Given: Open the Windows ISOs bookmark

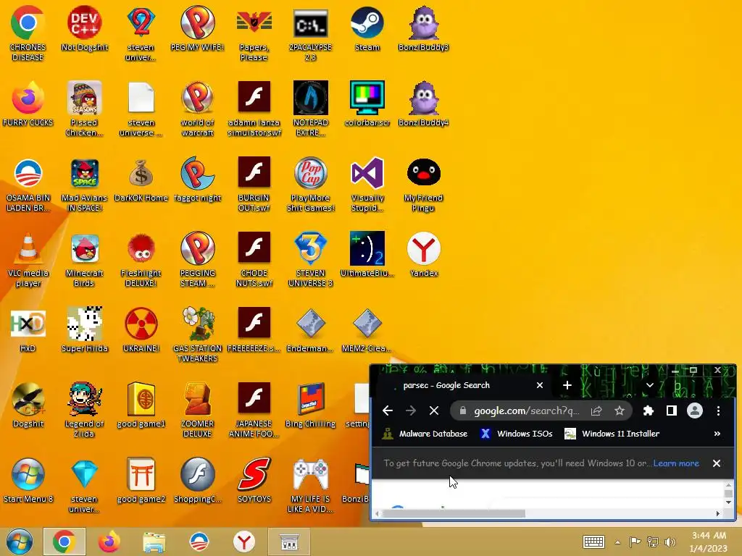Looking at the screenshot, I should coord(516,434).
